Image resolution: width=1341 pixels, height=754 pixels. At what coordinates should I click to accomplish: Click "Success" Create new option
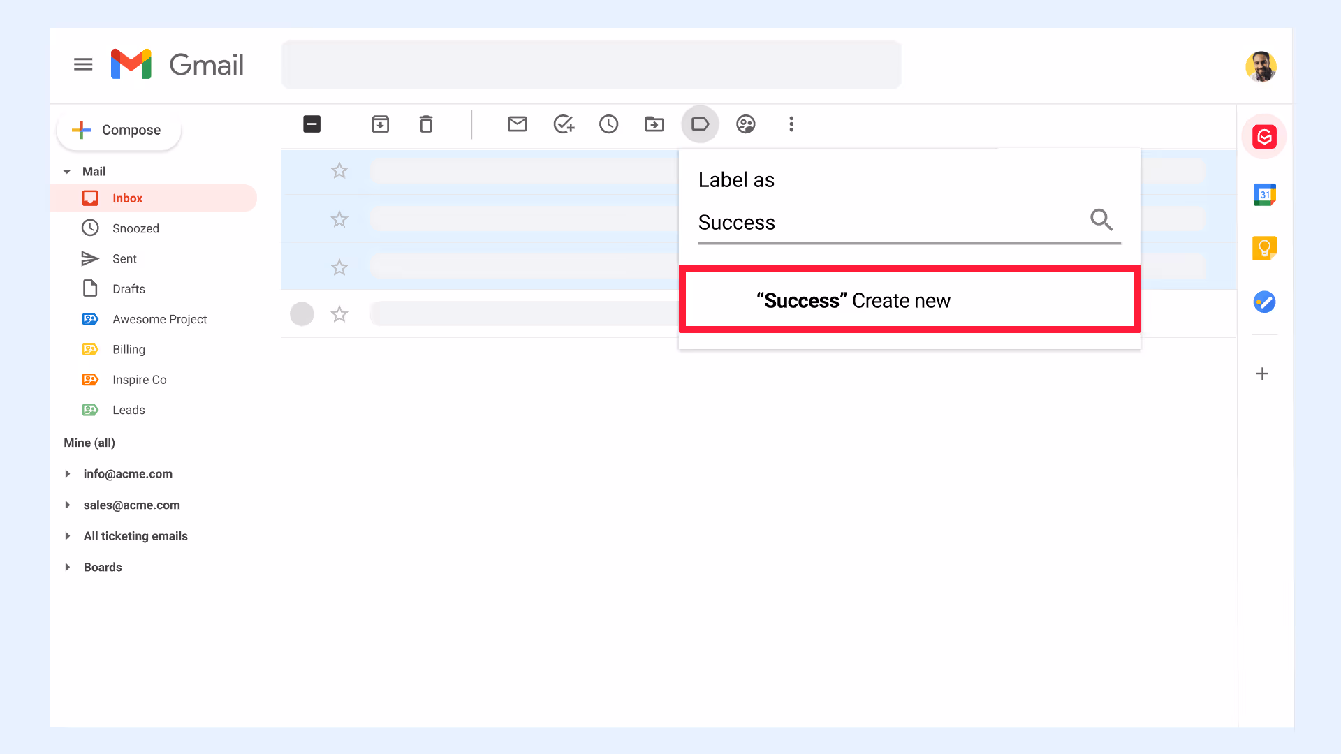coord(909,300)
